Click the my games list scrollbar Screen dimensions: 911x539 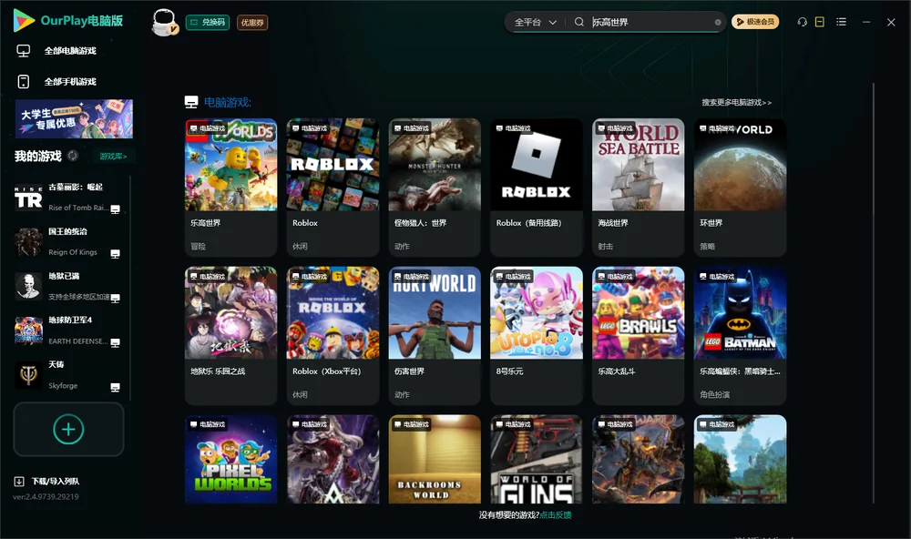tap(130, 289)
